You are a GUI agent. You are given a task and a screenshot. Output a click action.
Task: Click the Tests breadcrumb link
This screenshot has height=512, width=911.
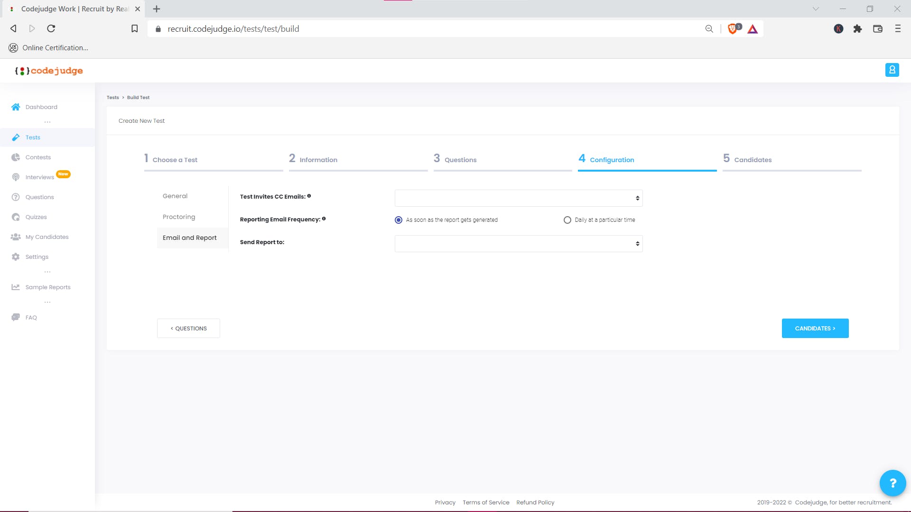[x=113, y=98]
